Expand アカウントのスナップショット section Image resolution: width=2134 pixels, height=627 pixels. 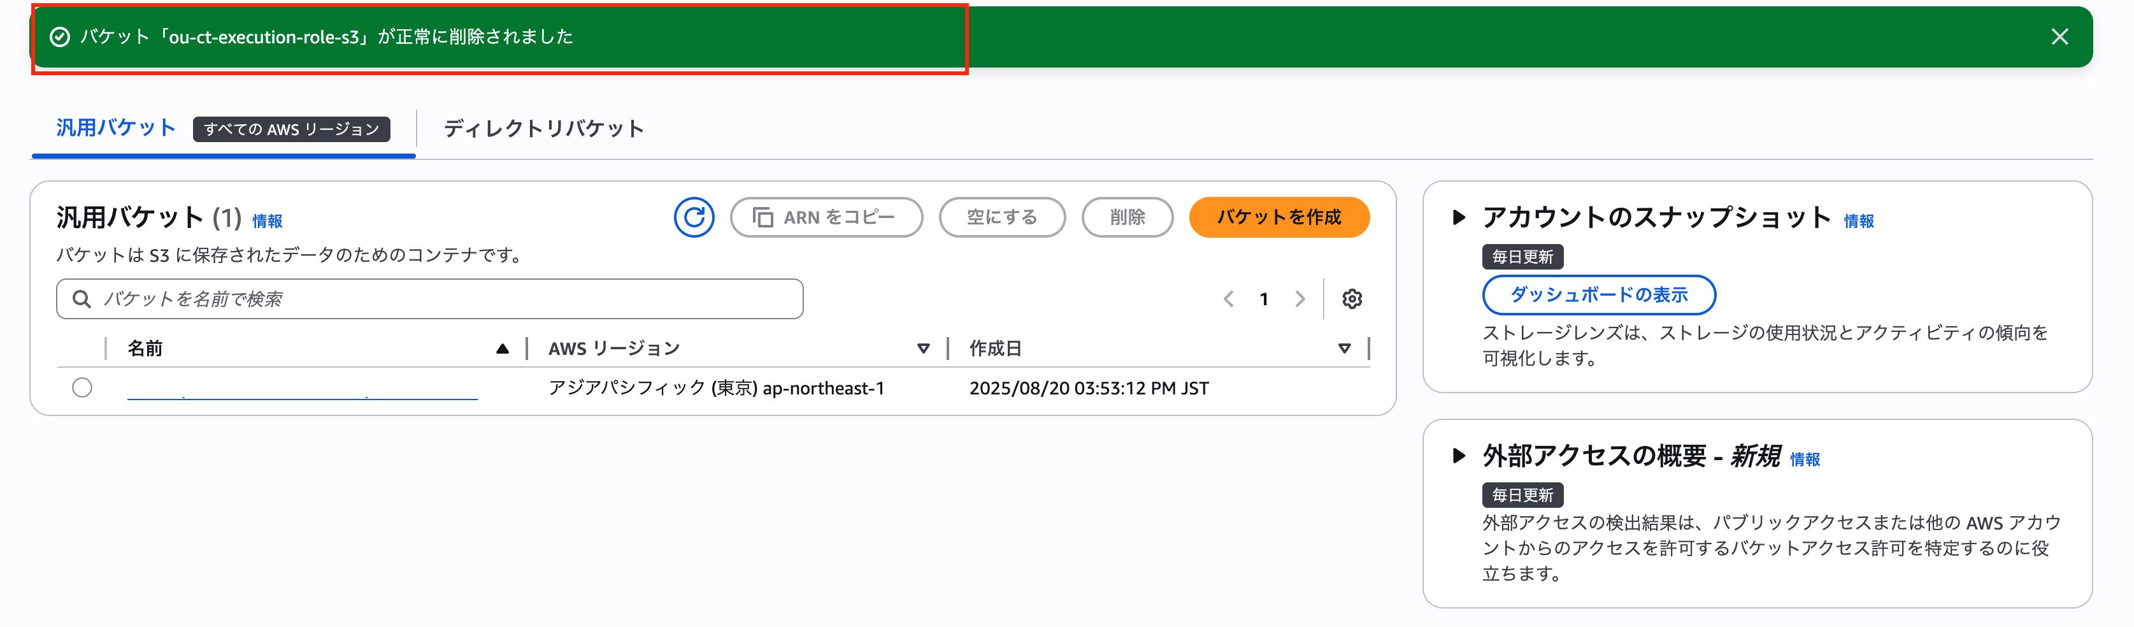click(1461, 219)
